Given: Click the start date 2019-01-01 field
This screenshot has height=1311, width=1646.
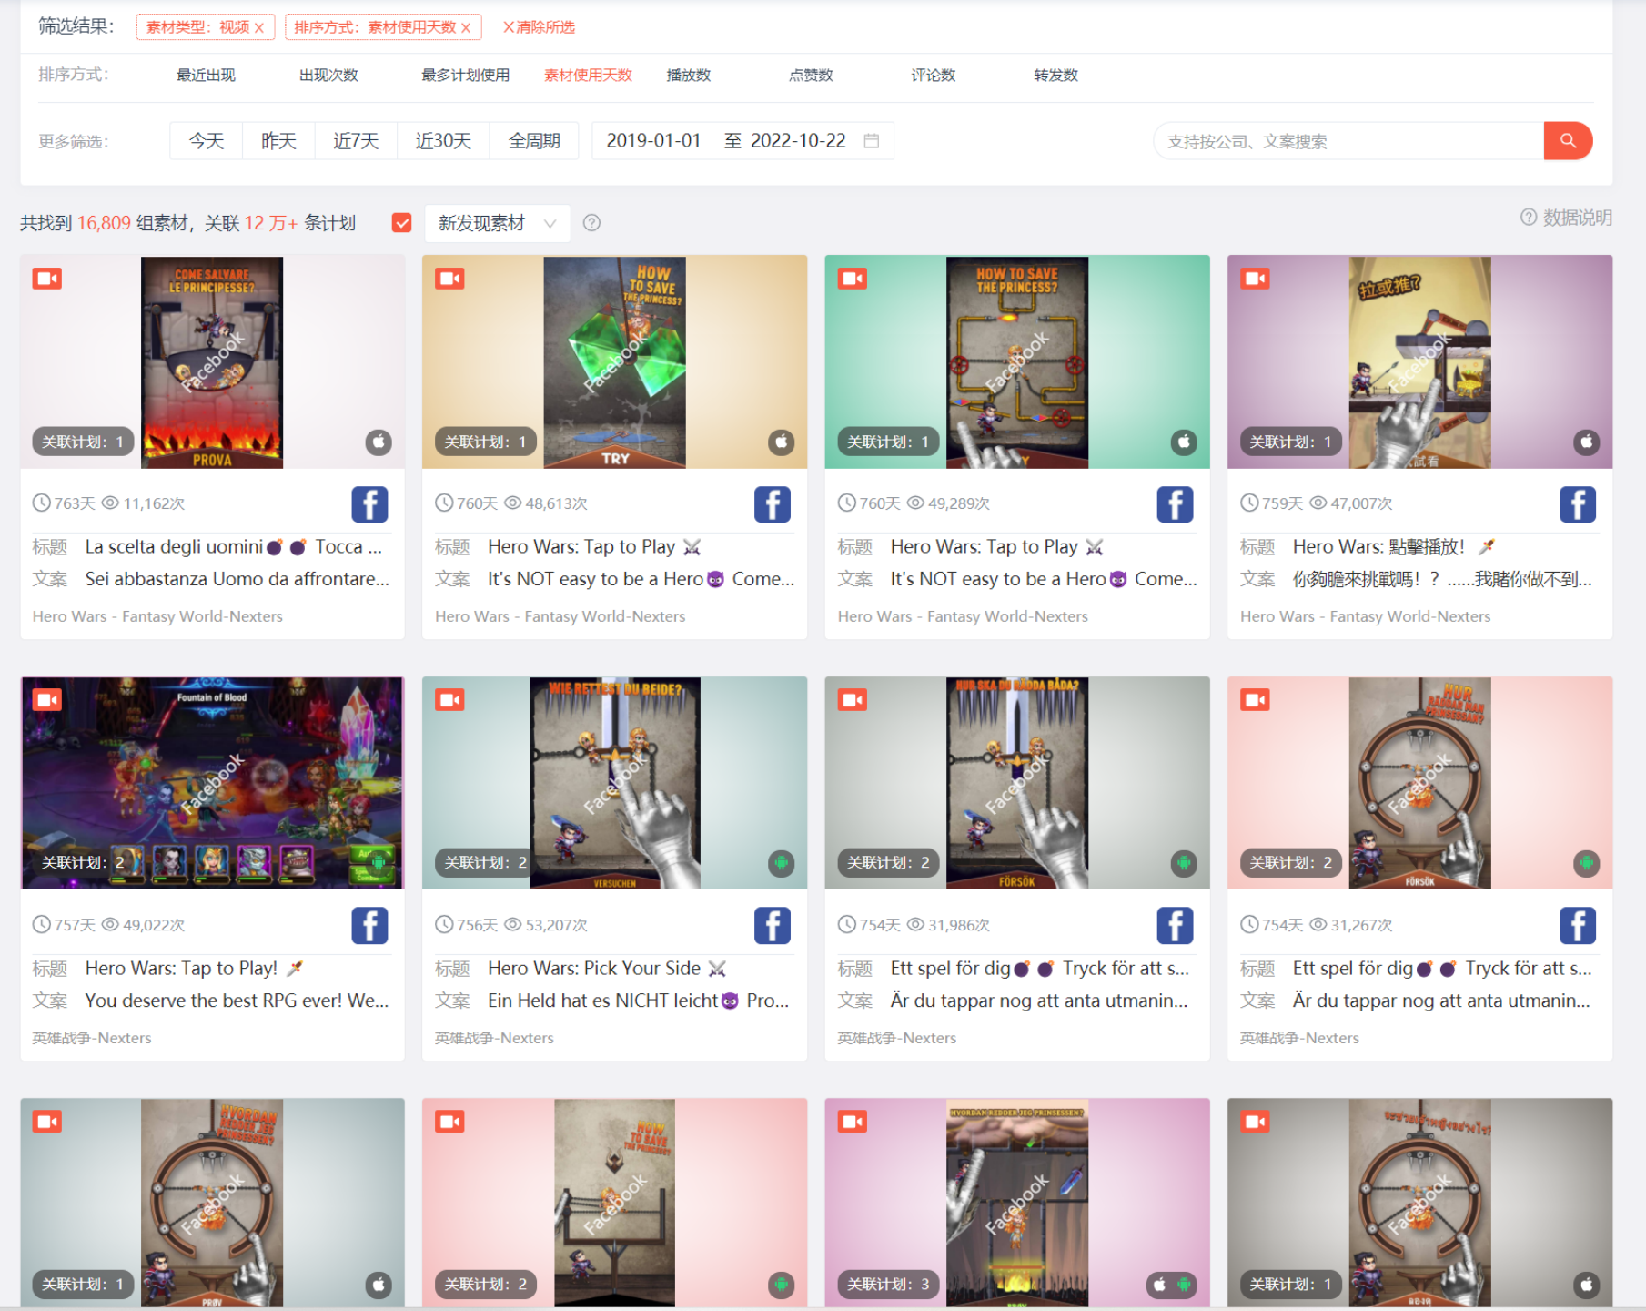Looking at the screenshot, I should coord(653,141).
